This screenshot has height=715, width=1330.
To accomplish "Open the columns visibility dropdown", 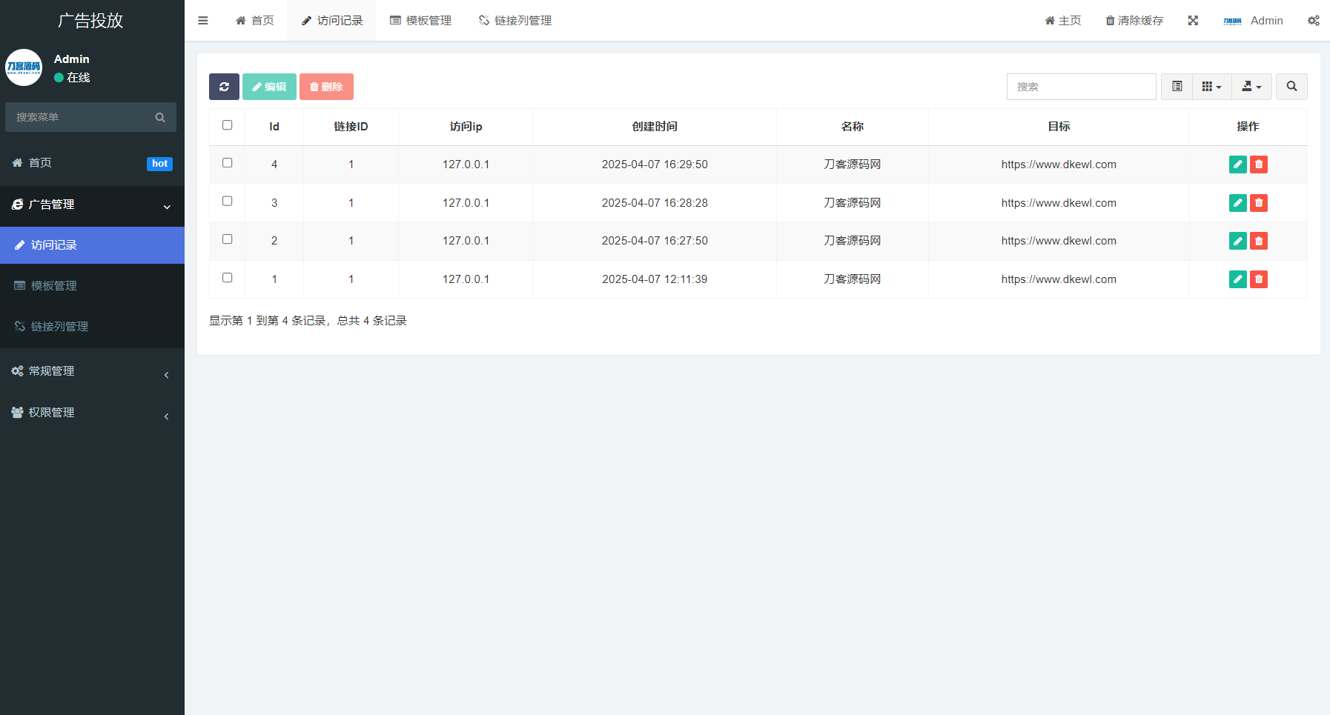I will [x=1211, y=87].
